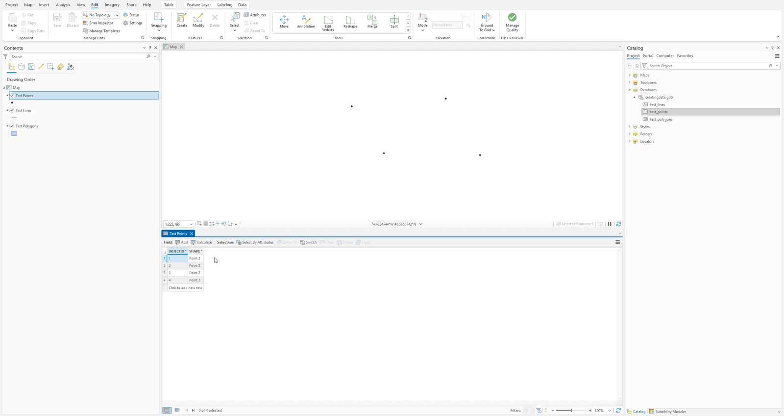Viewport: 784px width, 416px height.
Task: Uncheck Test Points layer visibility
Action: coord(12,96)
